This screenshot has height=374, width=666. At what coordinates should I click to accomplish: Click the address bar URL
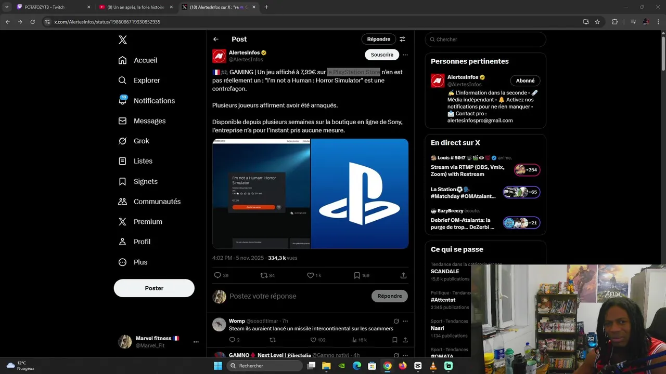(107, 22)
